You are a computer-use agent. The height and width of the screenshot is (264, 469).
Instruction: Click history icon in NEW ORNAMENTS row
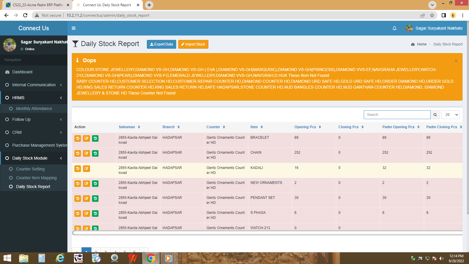(x=78, y=184)
